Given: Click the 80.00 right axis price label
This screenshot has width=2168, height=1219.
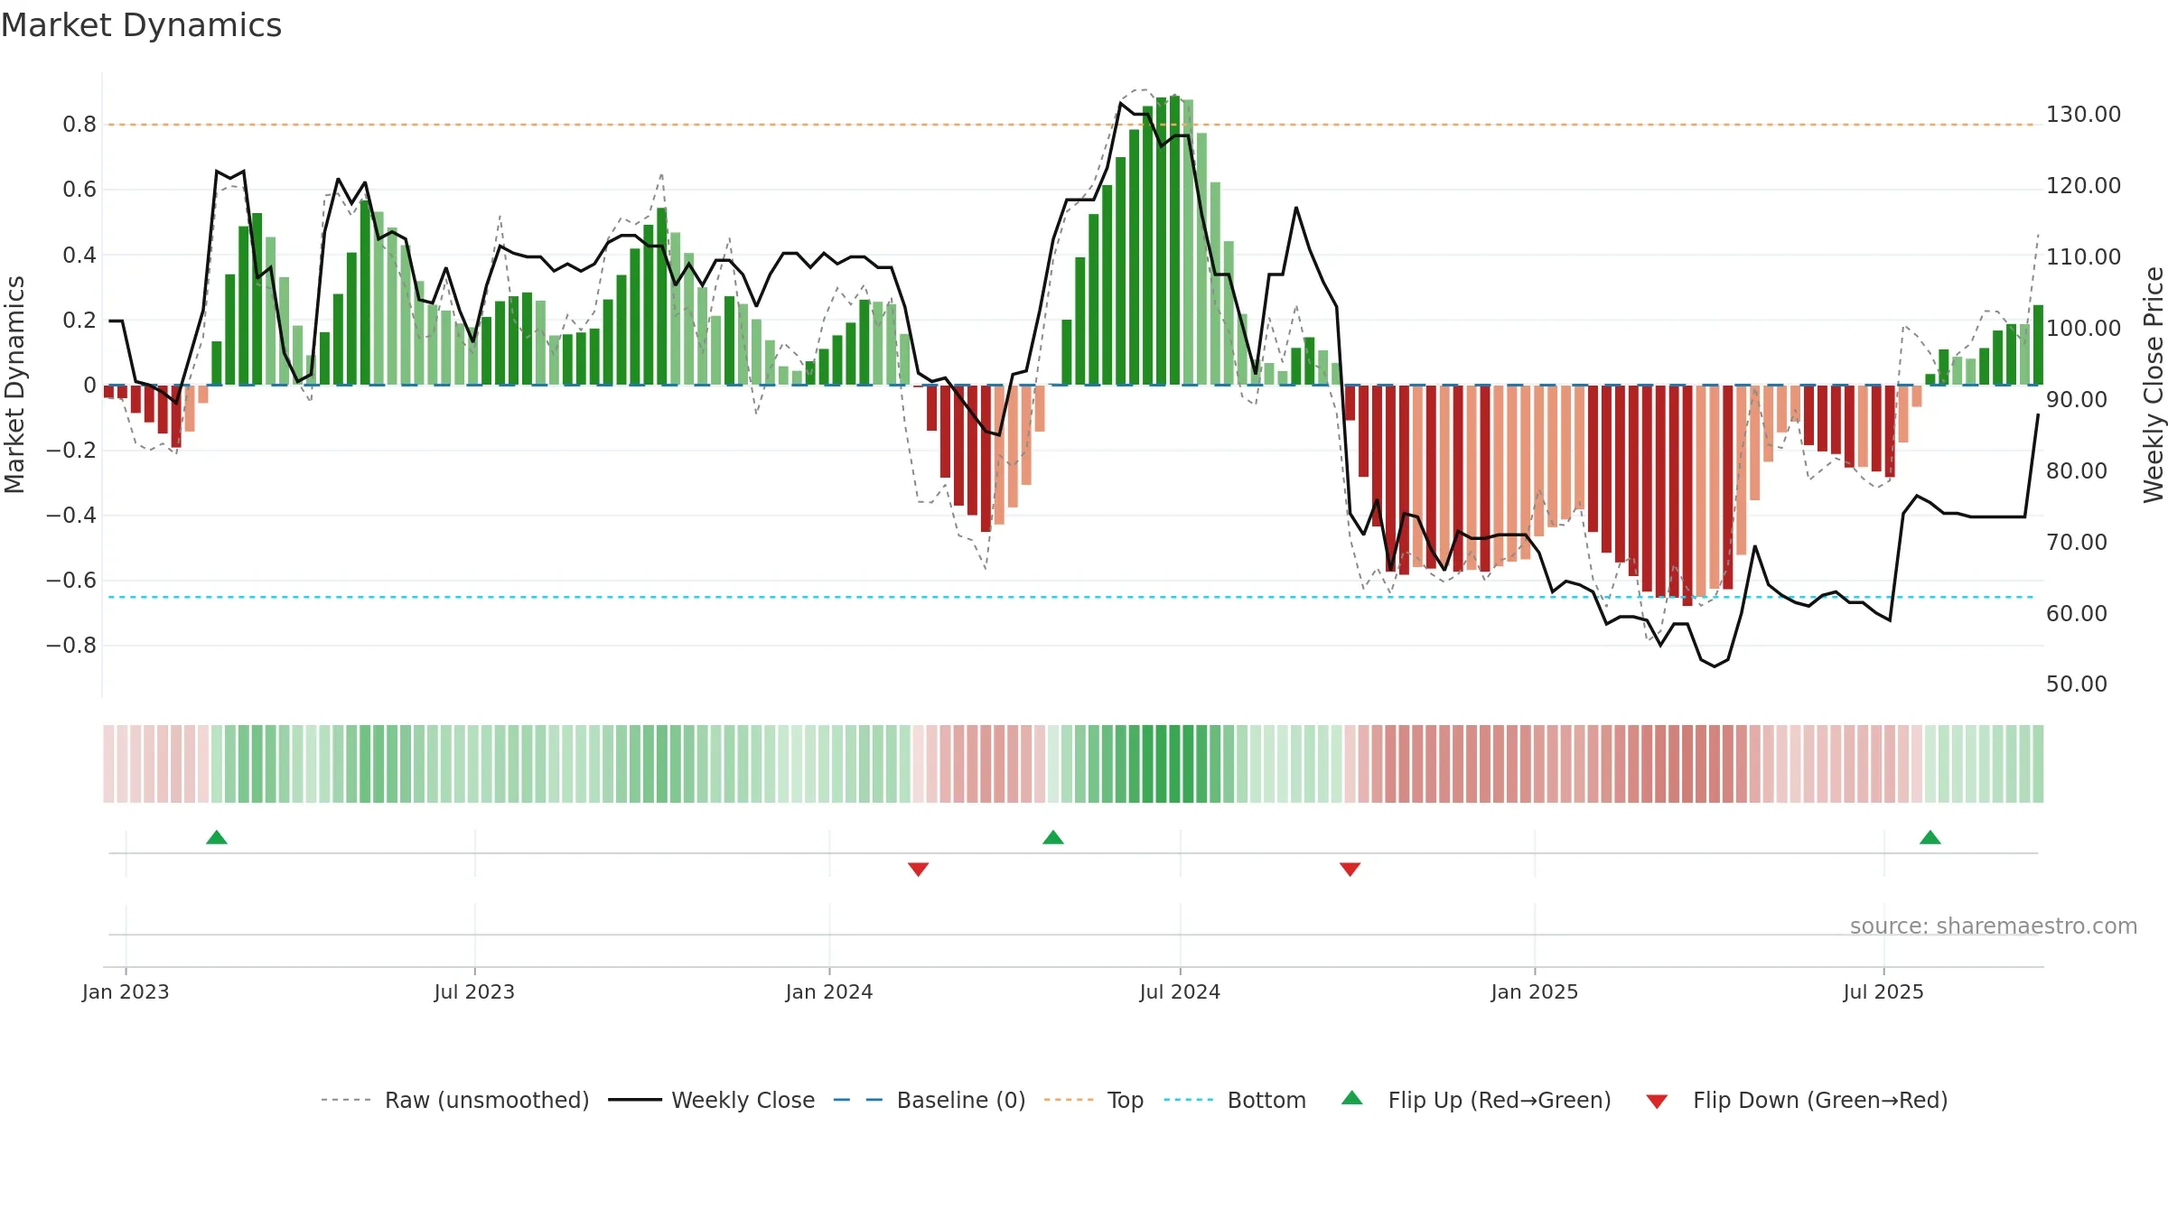Looking at the screenshot, I should [x=2077, y=470].
